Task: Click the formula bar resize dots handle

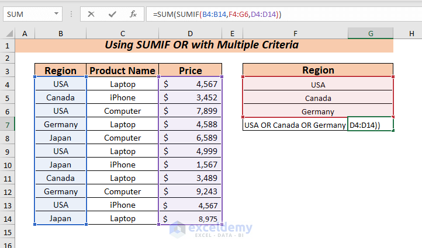Action: [72, 14]
